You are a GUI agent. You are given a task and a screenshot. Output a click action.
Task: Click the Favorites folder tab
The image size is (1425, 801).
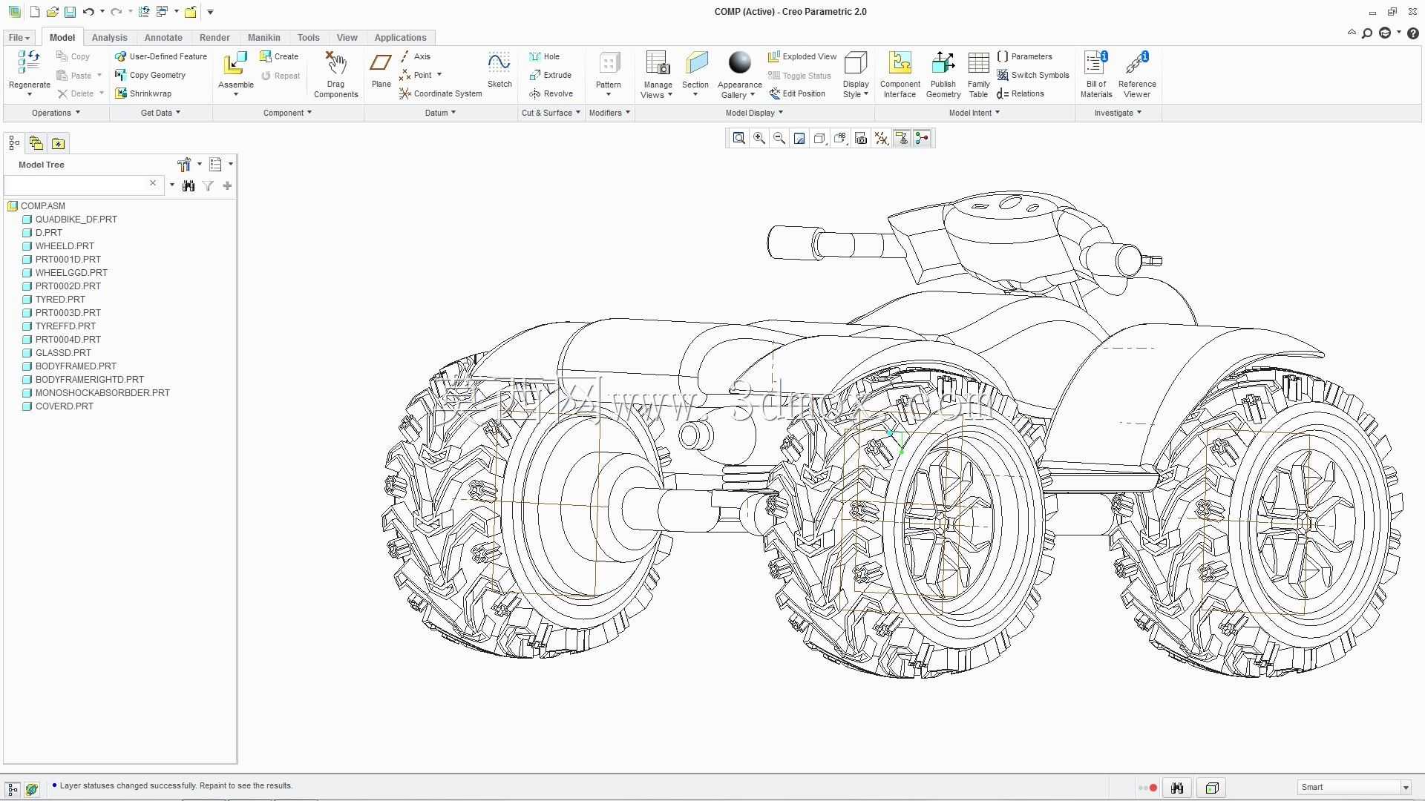[58, 143]
